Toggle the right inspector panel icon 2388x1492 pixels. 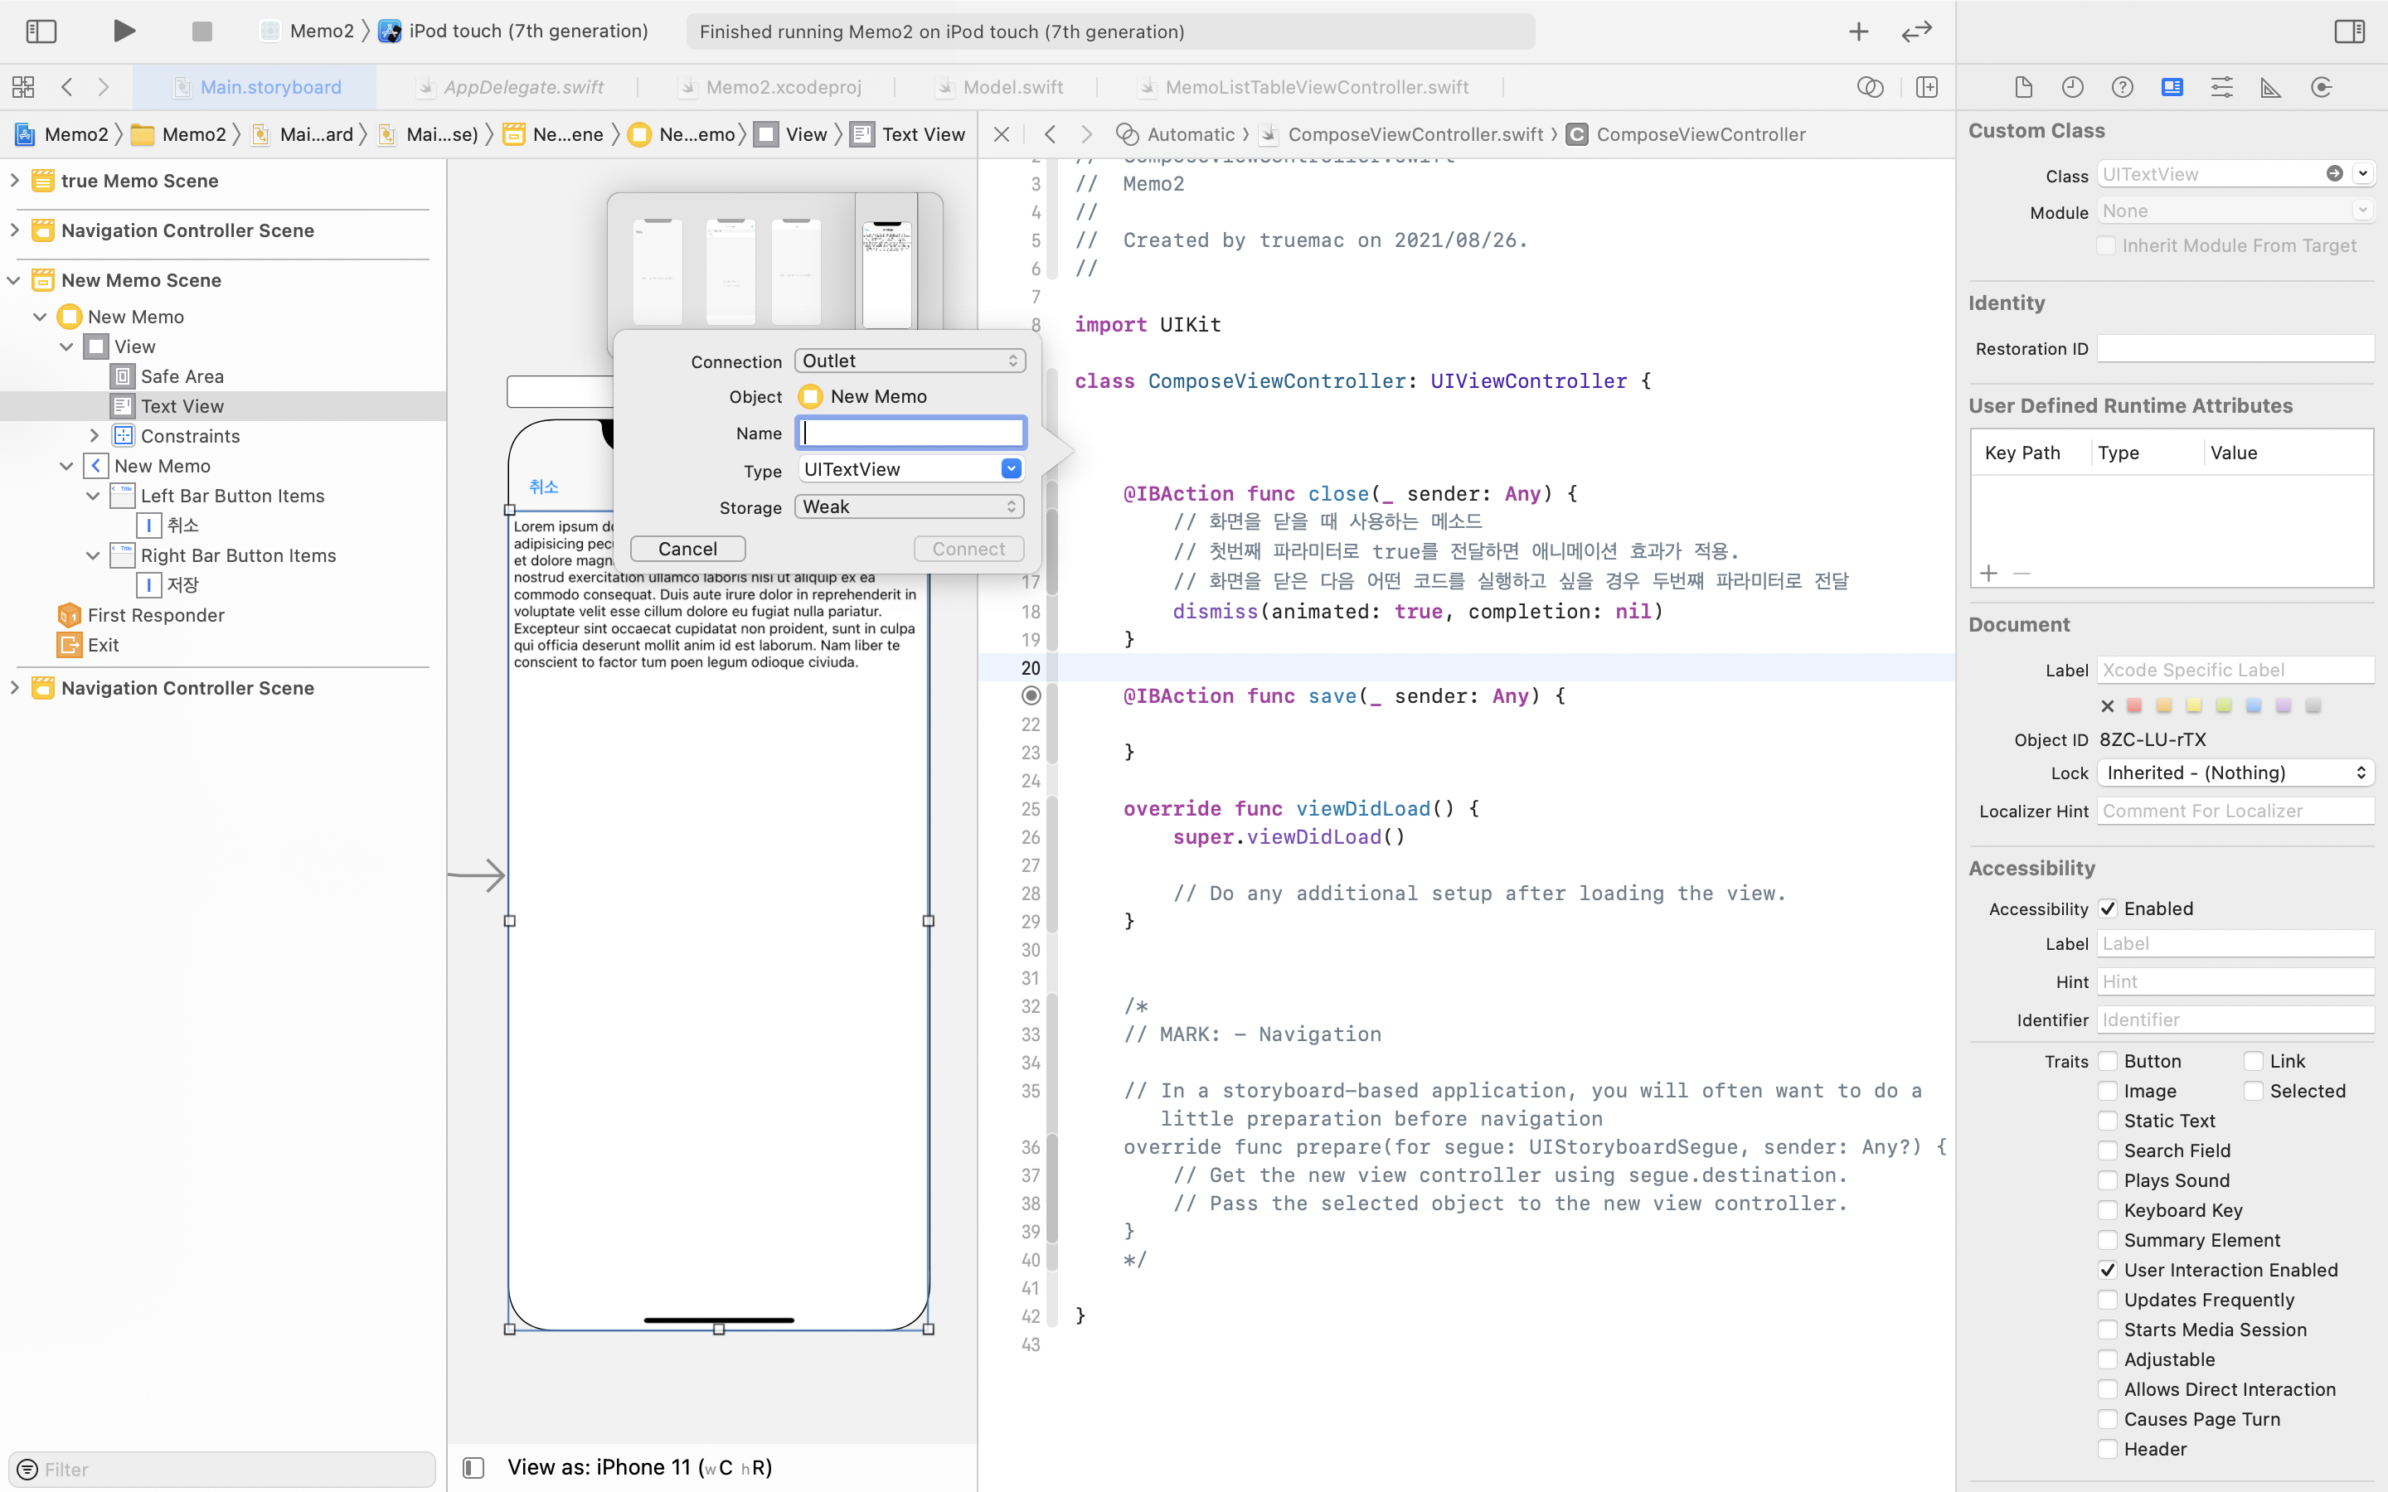[x=2348, y=31]
